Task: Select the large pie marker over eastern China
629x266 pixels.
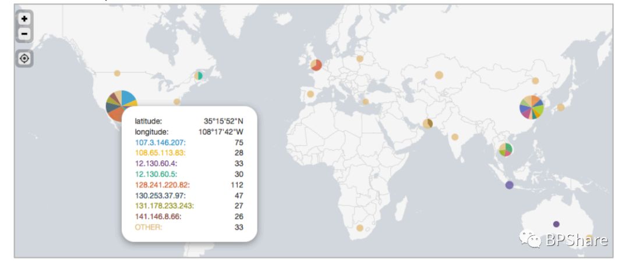Action: 532,107
